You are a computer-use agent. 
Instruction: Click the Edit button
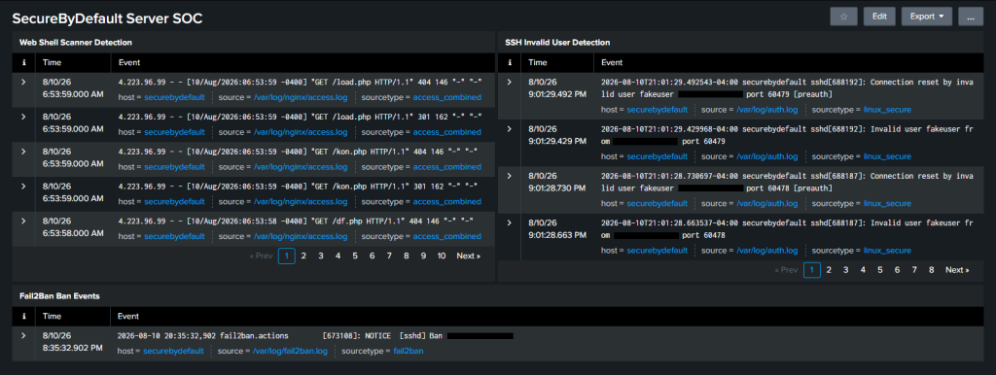[879, 17]
